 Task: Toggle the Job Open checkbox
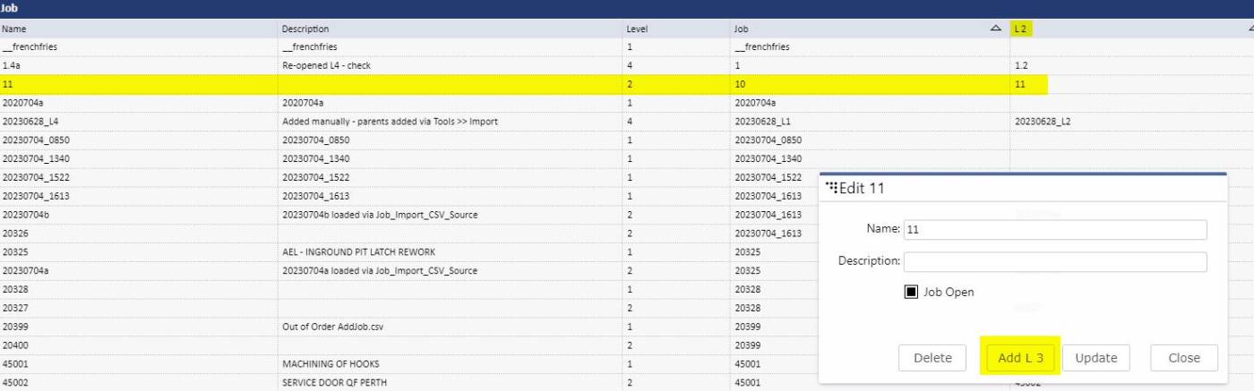[910, 292]
